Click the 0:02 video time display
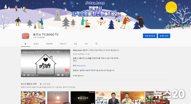 [x=35, y=75]
